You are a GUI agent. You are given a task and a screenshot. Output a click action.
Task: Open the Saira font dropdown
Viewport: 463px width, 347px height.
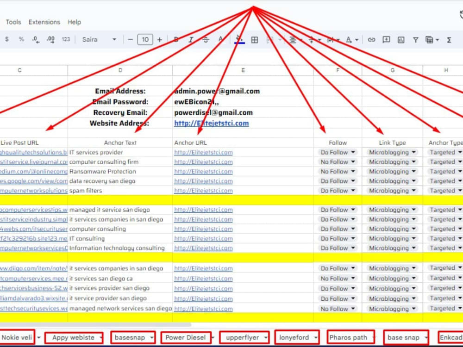coord(99,39)
